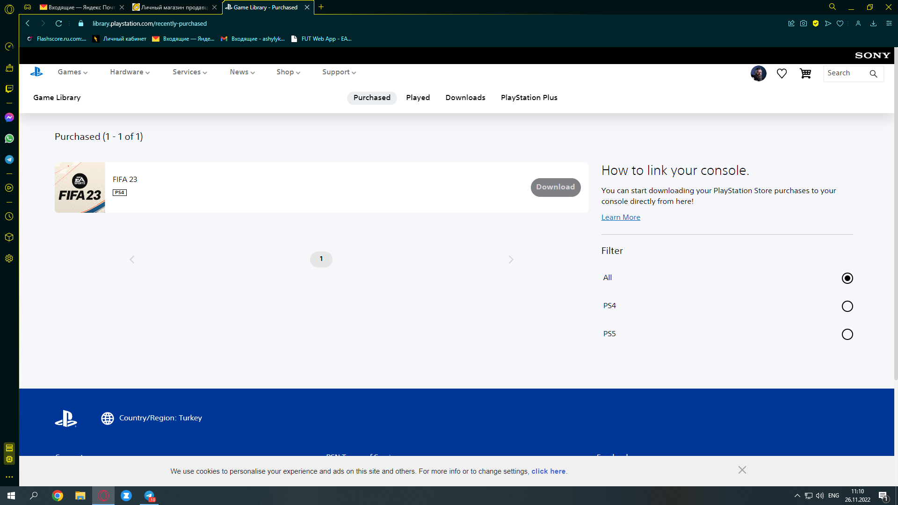This screenshot has width=898, height=505.
Task: Open Chrome from the taskbar
Action: [x=58, y=496]
